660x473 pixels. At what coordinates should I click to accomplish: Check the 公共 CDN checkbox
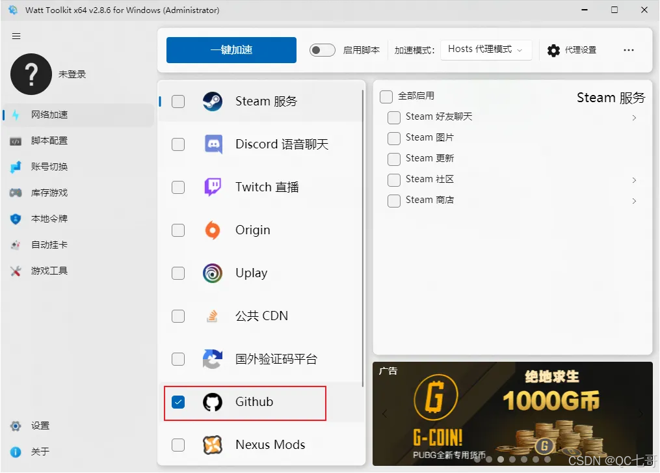click(x=178, y=316)
